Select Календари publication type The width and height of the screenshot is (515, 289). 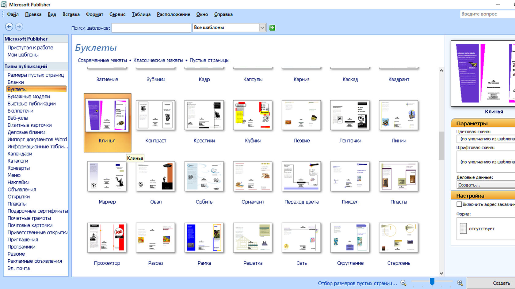click(20, 154)
